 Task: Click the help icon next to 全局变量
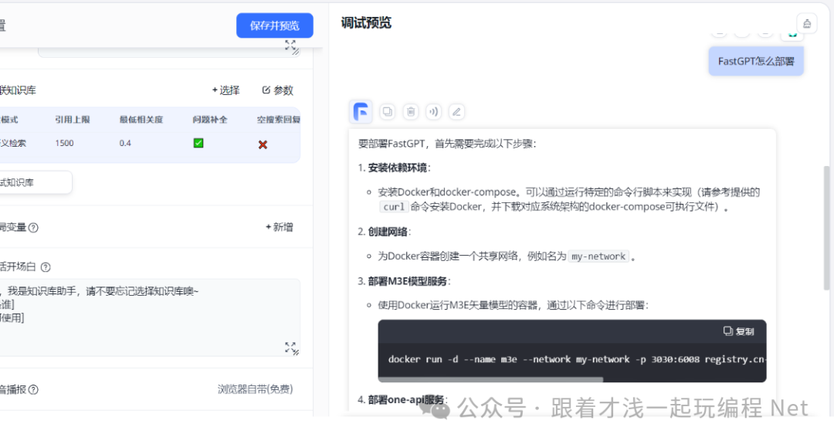pyautogui.click(x=33, y=228)
